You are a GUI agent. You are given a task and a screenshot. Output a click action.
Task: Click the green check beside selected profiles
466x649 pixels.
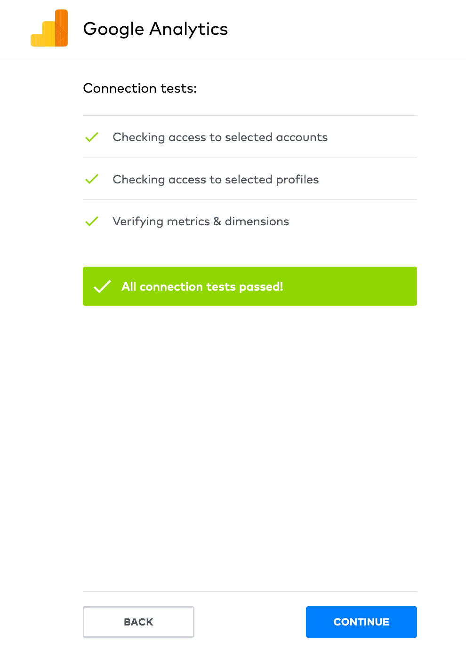click(92, 179)
